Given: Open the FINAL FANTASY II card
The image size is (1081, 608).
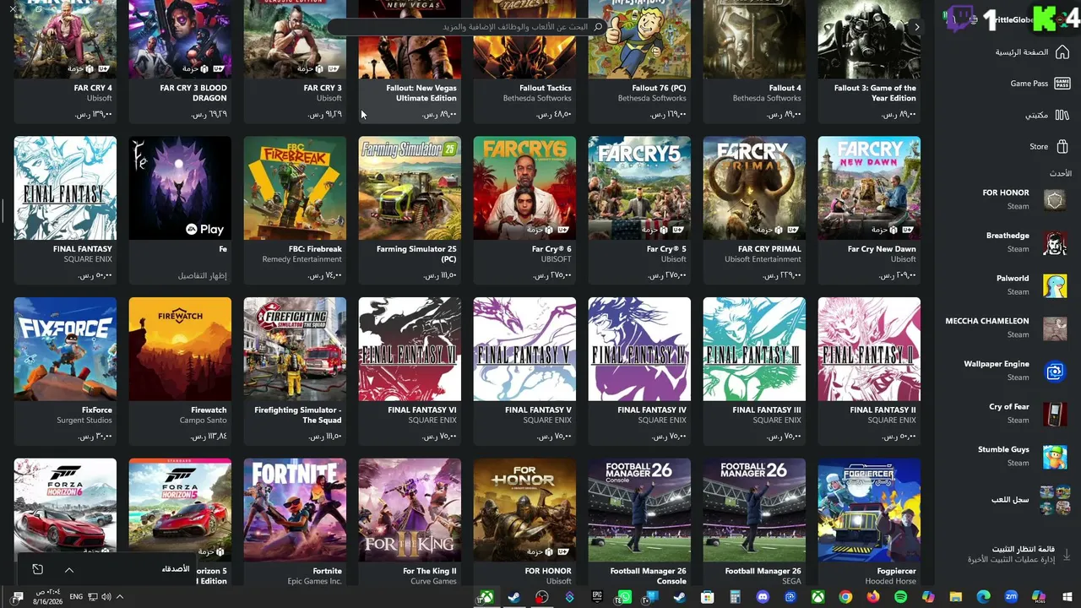Looking at the screenshot, I should tap(869, 371).
